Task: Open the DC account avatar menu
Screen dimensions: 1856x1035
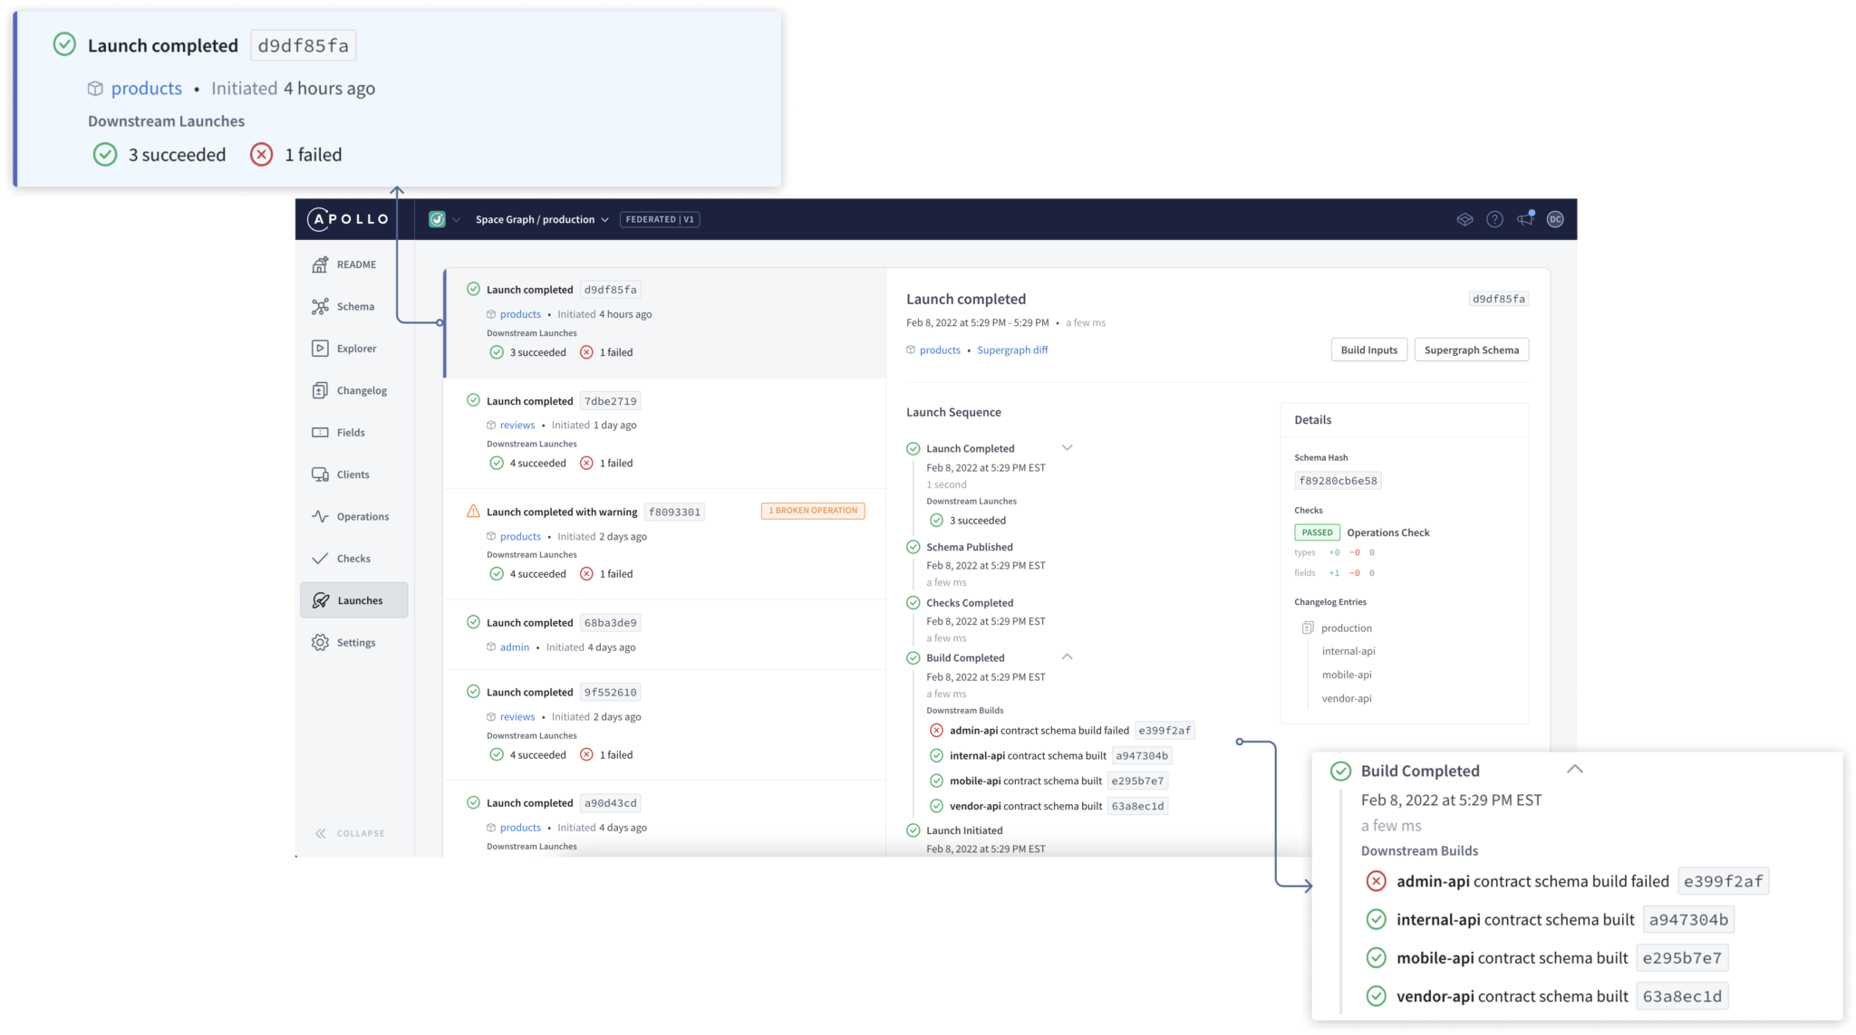Action: click(x=1554, y=219)
